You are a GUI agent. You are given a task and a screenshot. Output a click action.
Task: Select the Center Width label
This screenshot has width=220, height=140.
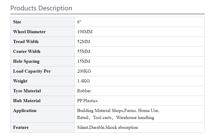click(27, 51)
